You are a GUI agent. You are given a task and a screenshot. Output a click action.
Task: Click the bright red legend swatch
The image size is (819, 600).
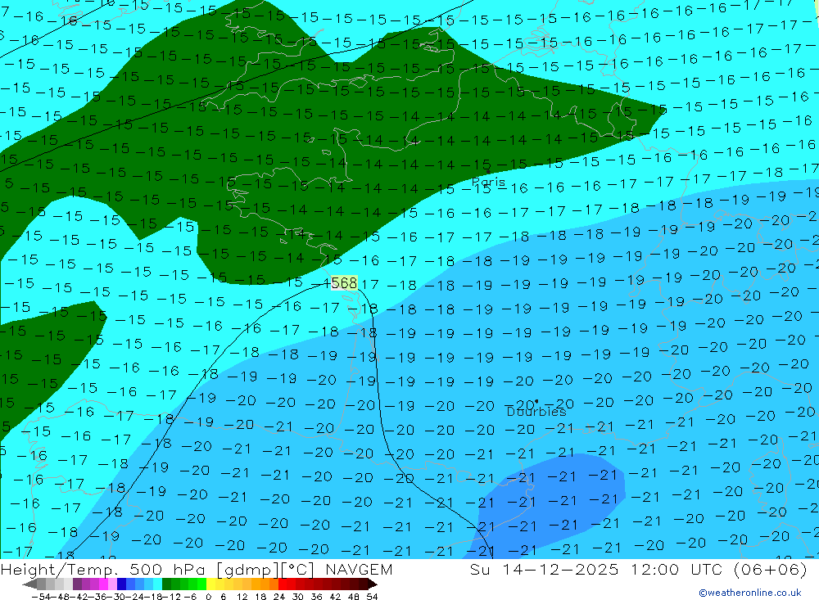point(283,584)
